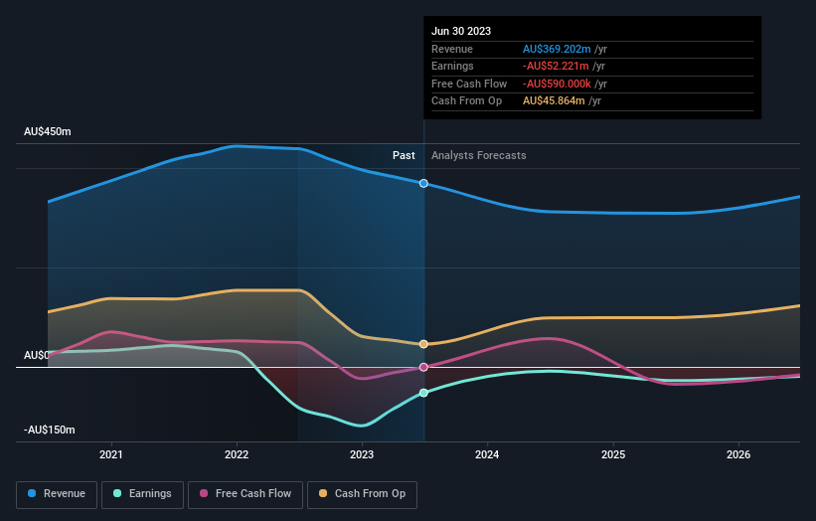
Task: Click the teal Earnings data point marker
Action: (423, 393)
